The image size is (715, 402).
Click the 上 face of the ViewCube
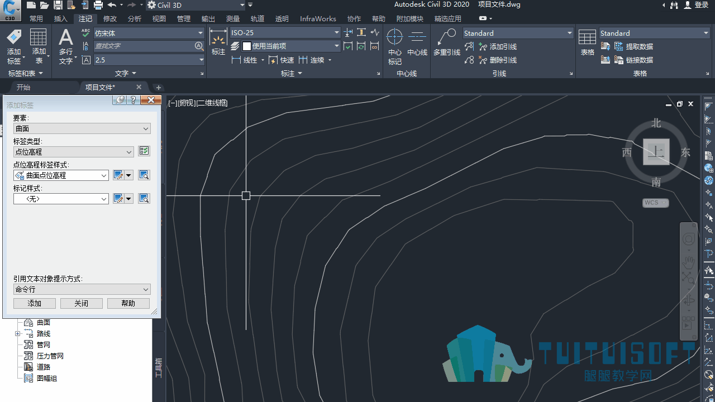coord(656,152)
